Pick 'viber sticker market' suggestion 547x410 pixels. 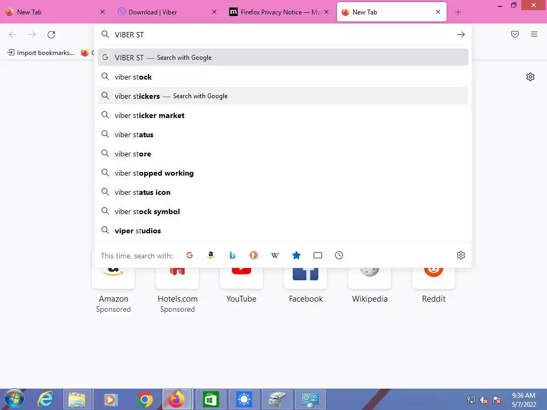pyautogui.click(x=283, y=115)
